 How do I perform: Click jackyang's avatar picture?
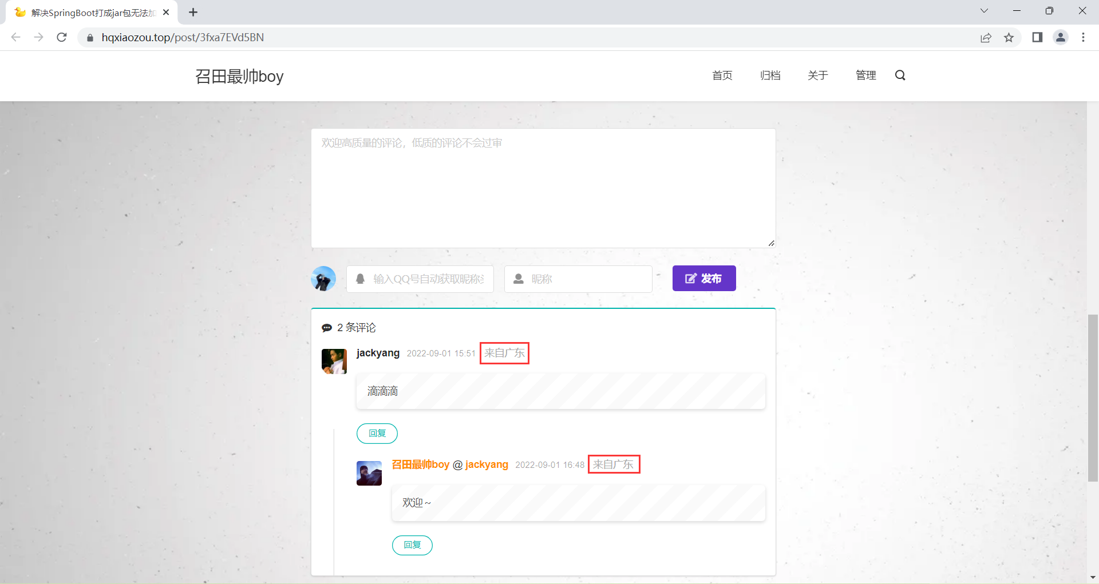tap(334, 361)
